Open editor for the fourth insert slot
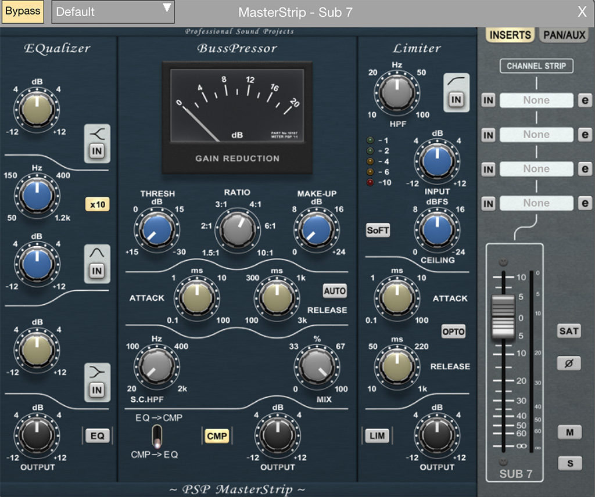This screenshot has height=497, width=595. click(585, 204)
